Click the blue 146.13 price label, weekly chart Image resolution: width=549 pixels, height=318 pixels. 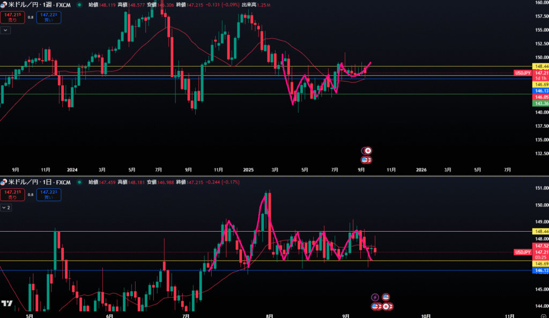click(540, 91)
